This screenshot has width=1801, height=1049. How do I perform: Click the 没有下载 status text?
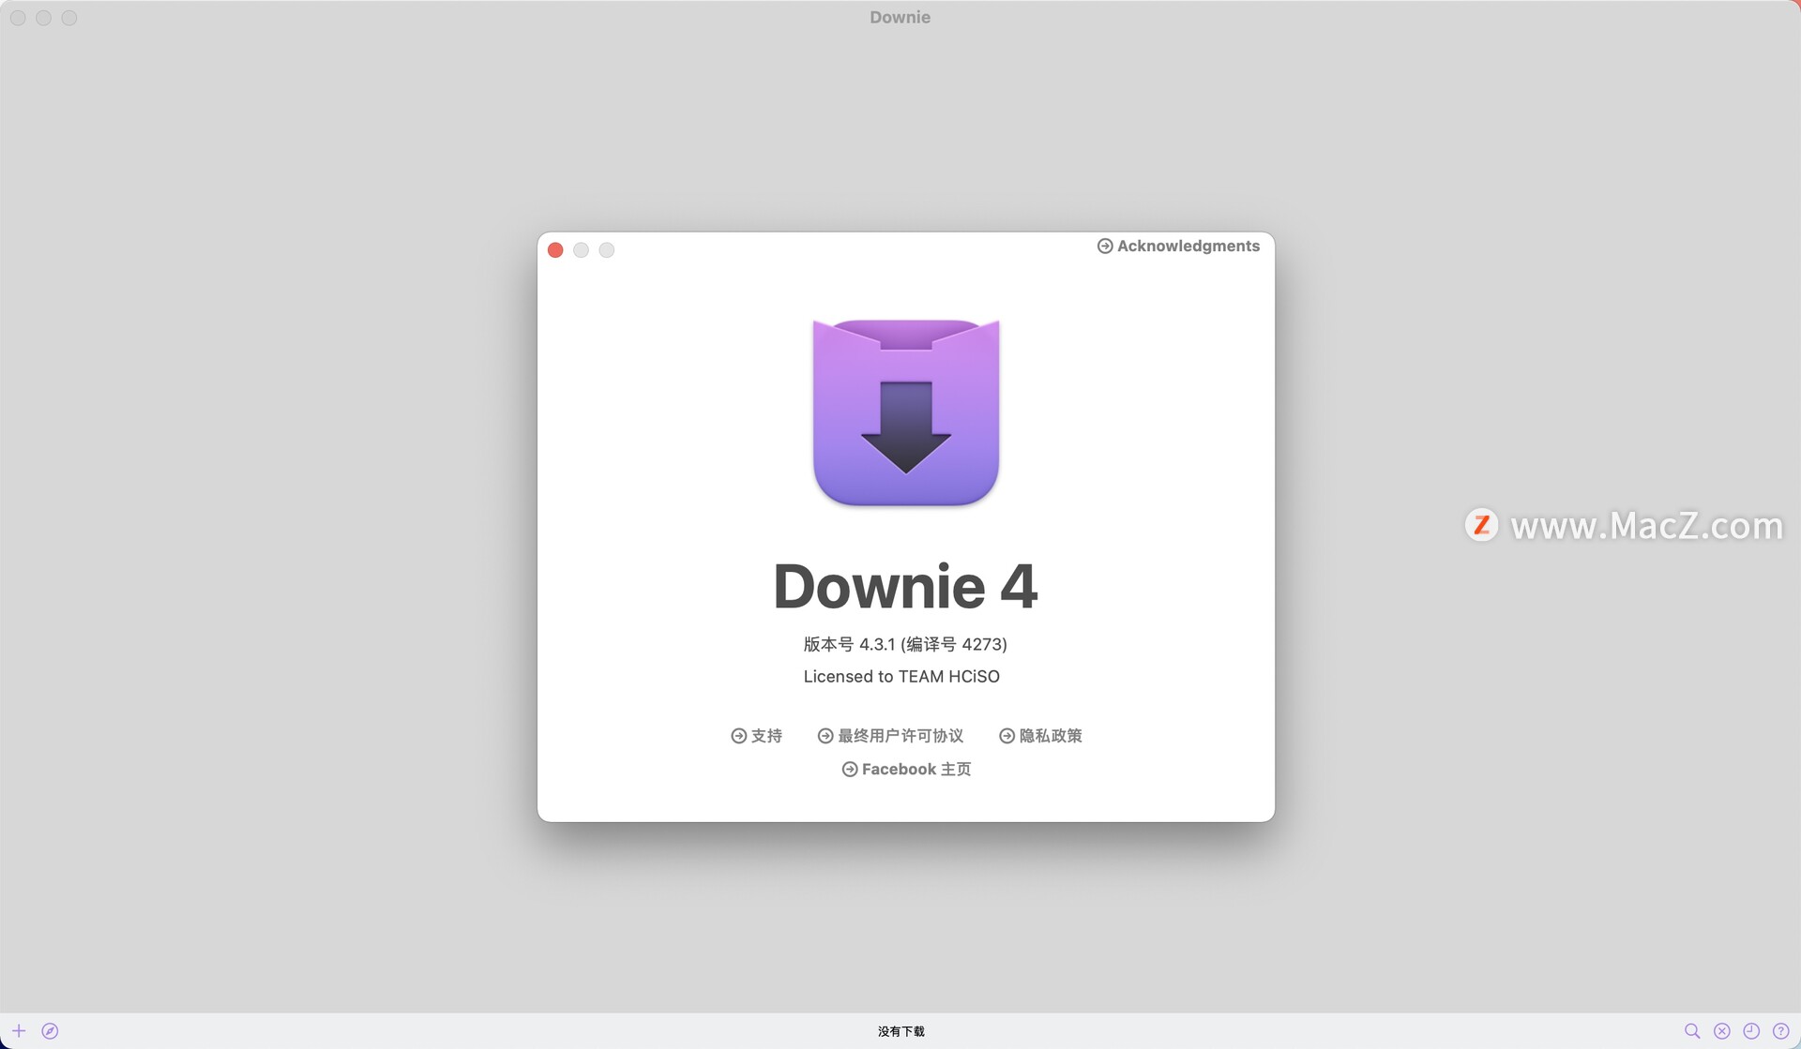point(900,1031)
